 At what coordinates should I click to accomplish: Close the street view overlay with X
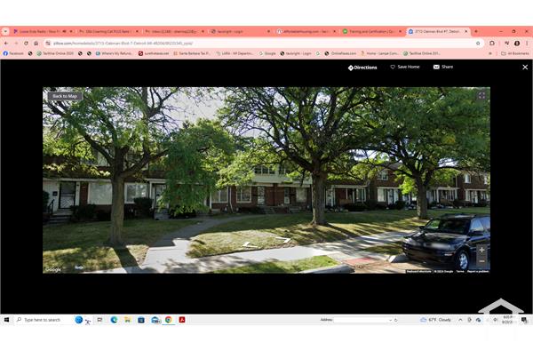click(x=525, y=68)
